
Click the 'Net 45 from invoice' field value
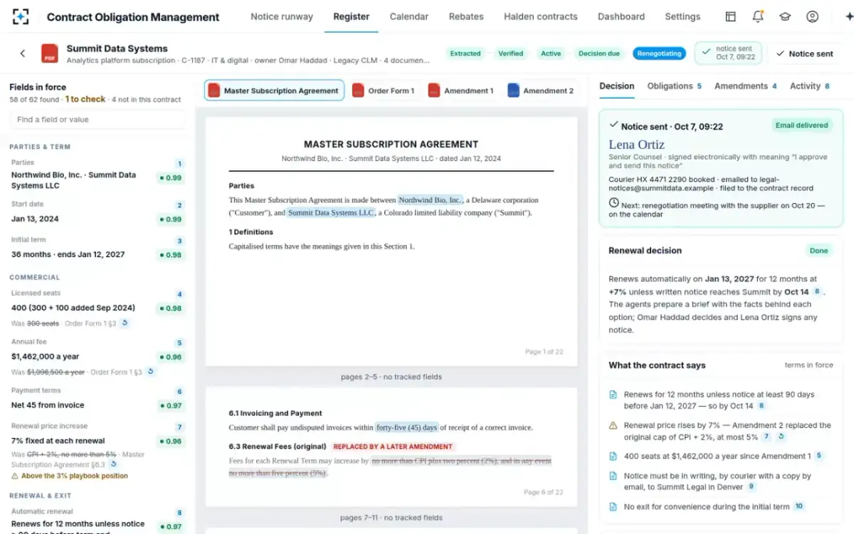48,405
